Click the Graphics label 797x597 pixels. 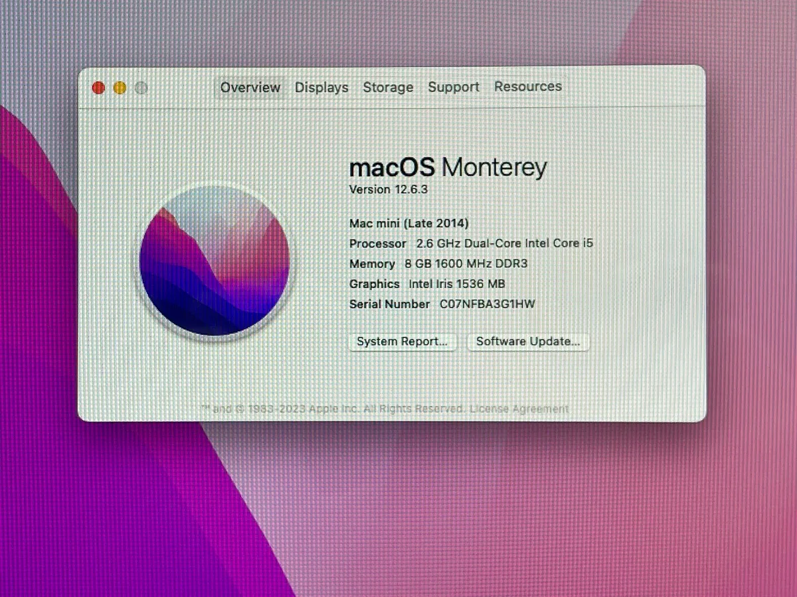[x=375, y=284]
